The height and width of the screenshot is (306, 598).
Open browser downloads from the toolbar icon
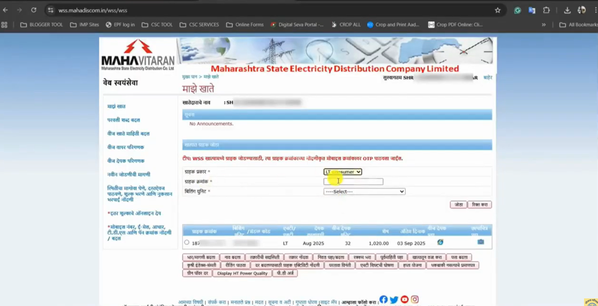click(x=567, y=10)
